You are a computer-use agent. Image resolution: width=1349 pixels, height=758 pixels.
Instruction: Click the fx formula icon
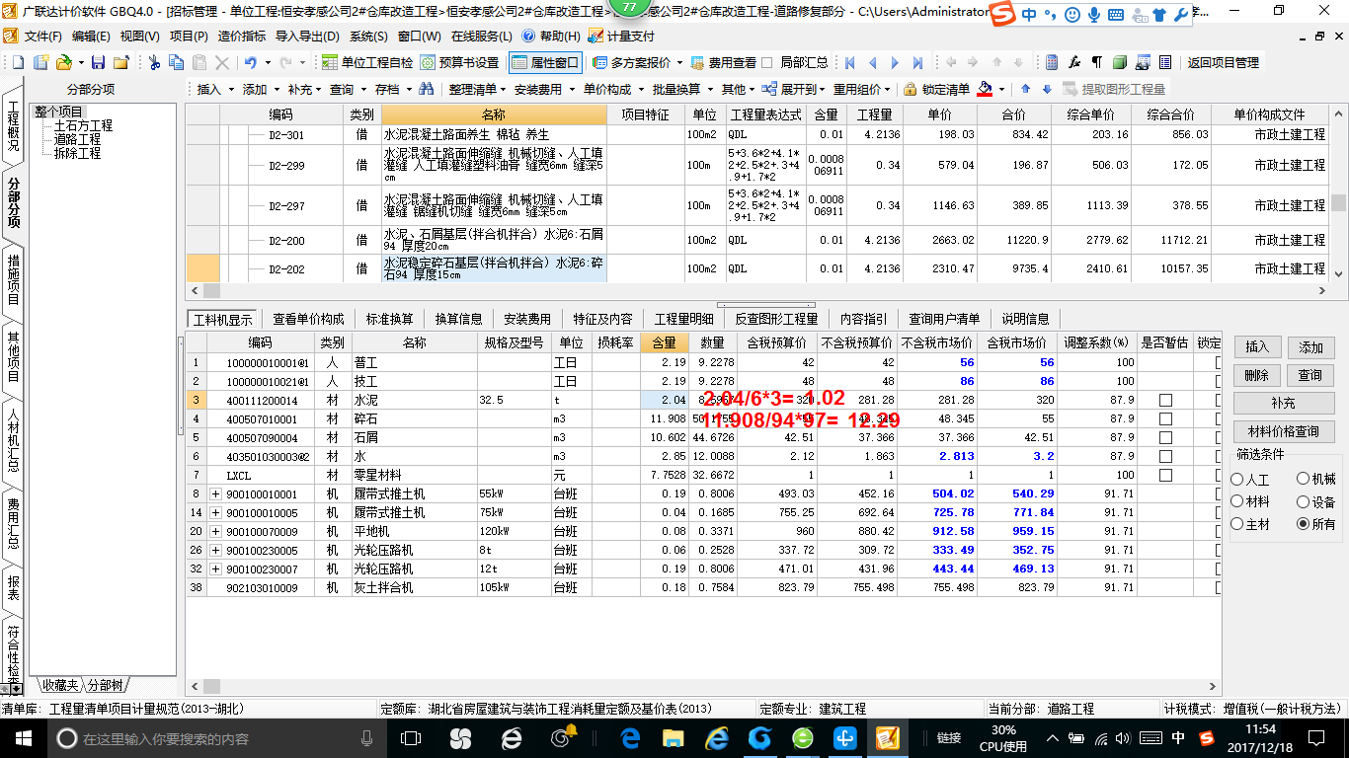(x=1074, y=62)
